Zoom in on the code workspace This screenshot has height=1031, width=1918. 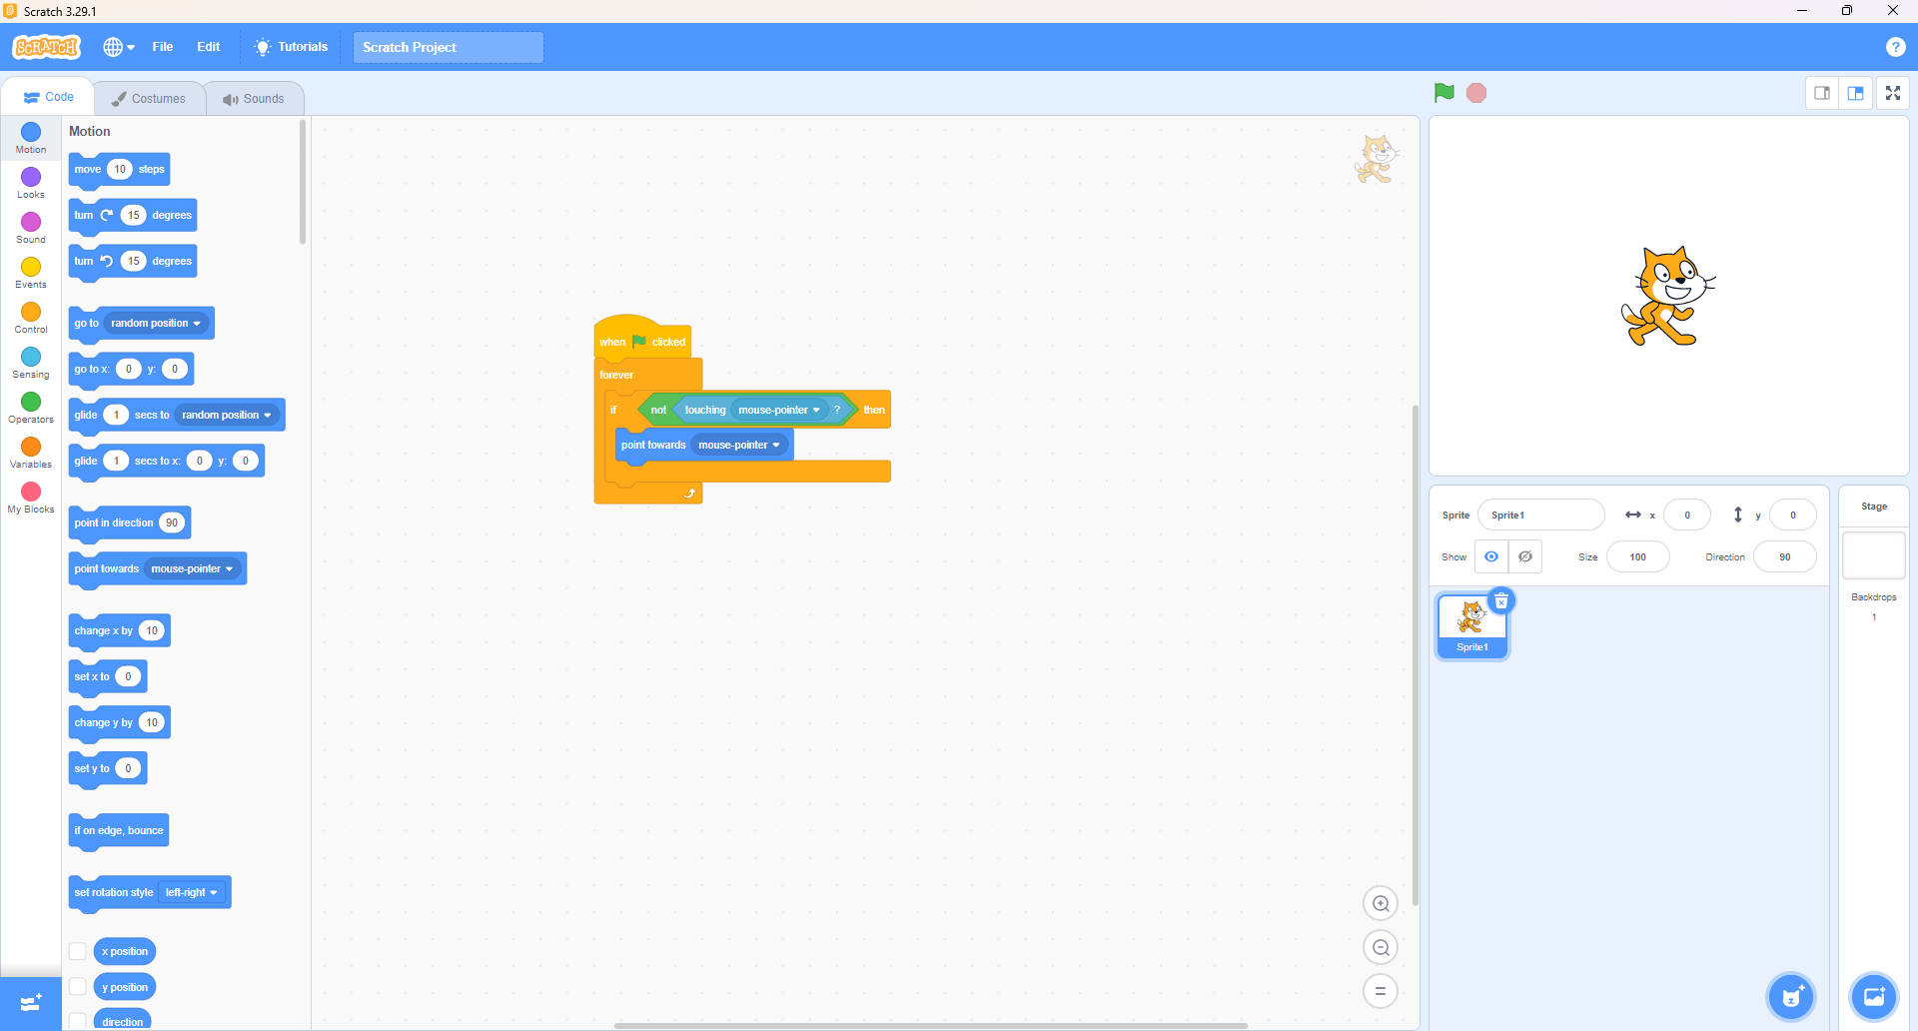[x=1381, y=904]
